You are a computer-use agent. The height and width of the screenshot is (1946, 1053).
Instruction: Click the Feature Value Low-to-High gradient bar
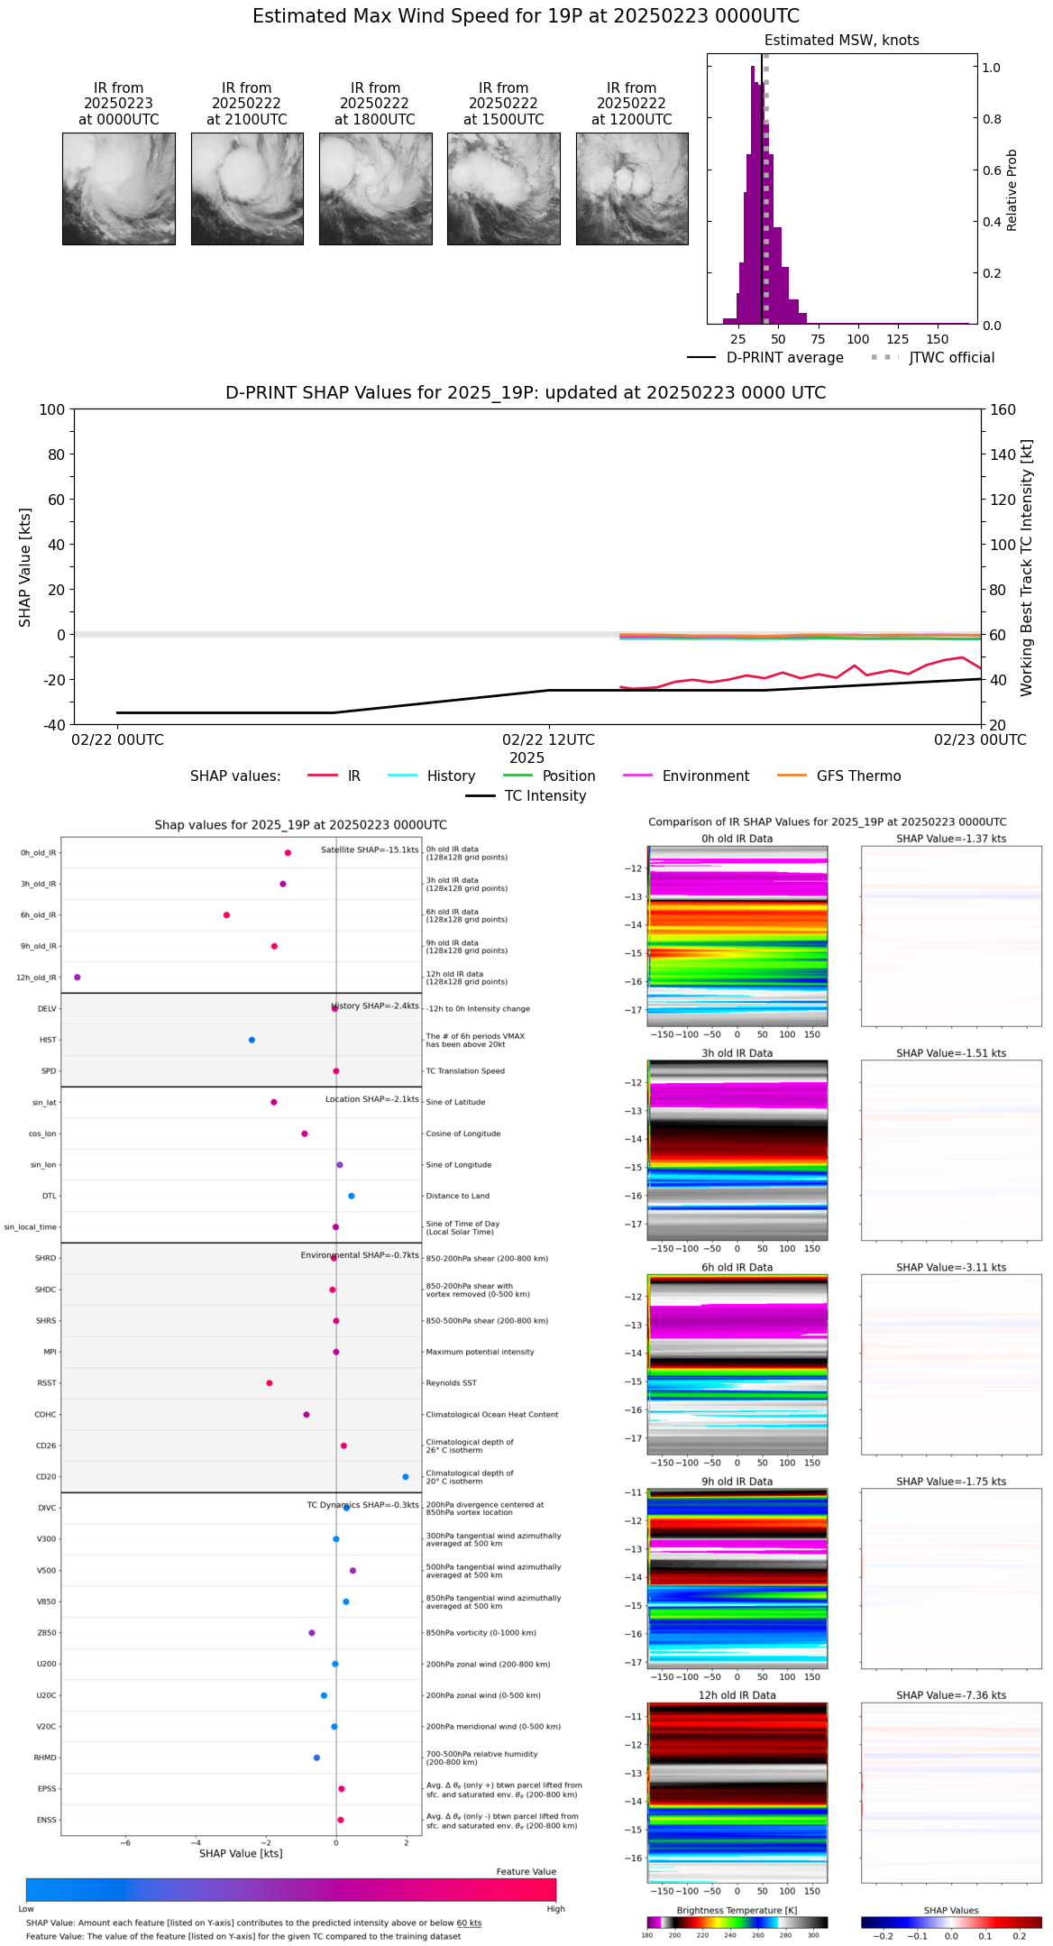290,1890
